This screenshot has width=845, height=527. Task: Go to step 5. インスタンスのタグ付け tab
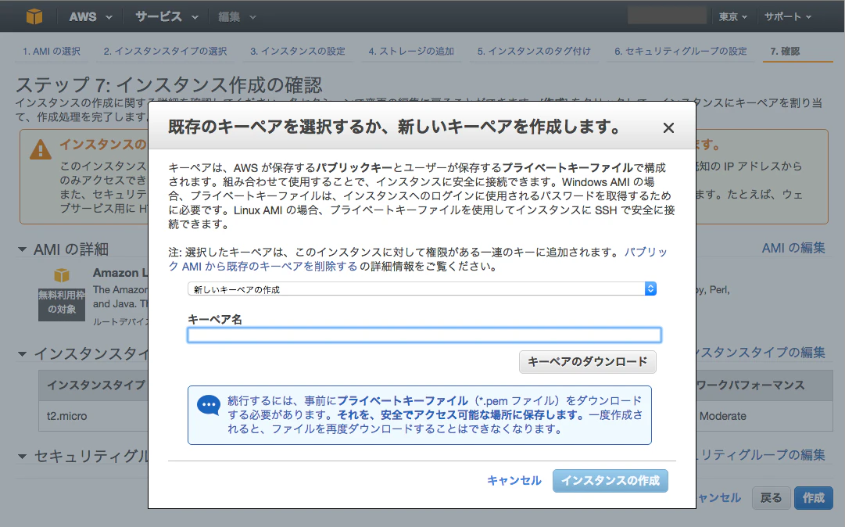click(x=534, y=51)
